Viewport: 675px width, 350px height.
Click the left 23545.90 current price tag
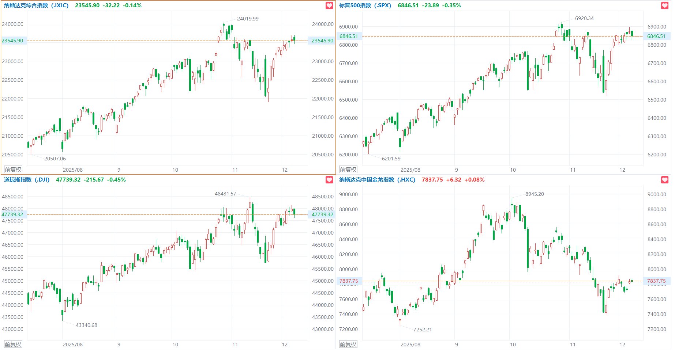click(x=12, y=41)
